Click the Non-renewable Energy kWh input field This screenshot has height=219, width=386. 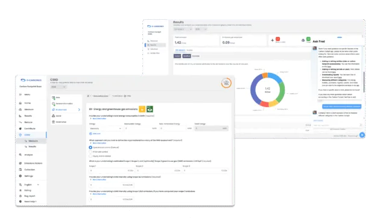tap(176, 128)
